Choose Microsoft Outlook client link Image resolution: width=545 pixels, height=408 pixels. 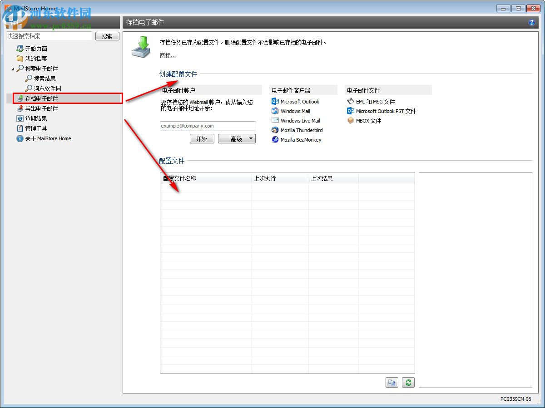click(300, 102)
